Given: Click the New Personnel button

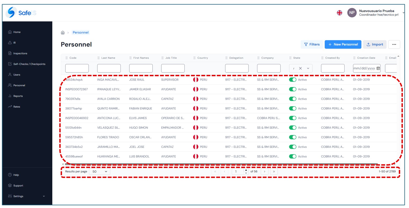Looking at the screenshot, I should [343, 45].
